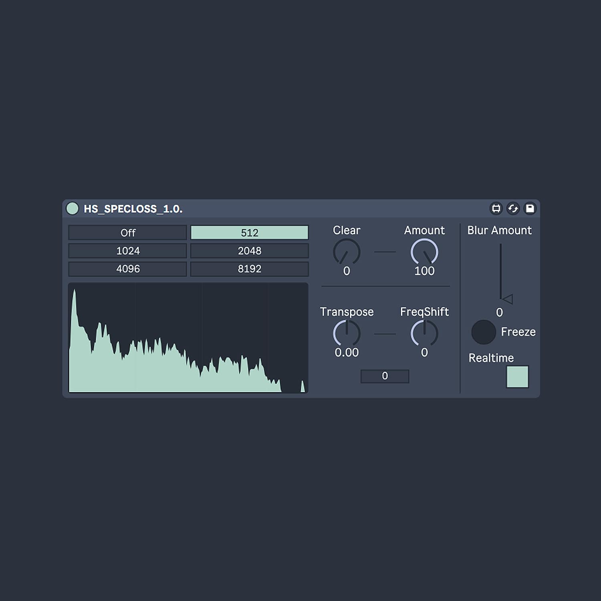The image size is (601, 601).
Task: Choose the 2048 FFT size
Action: (249, 251)
